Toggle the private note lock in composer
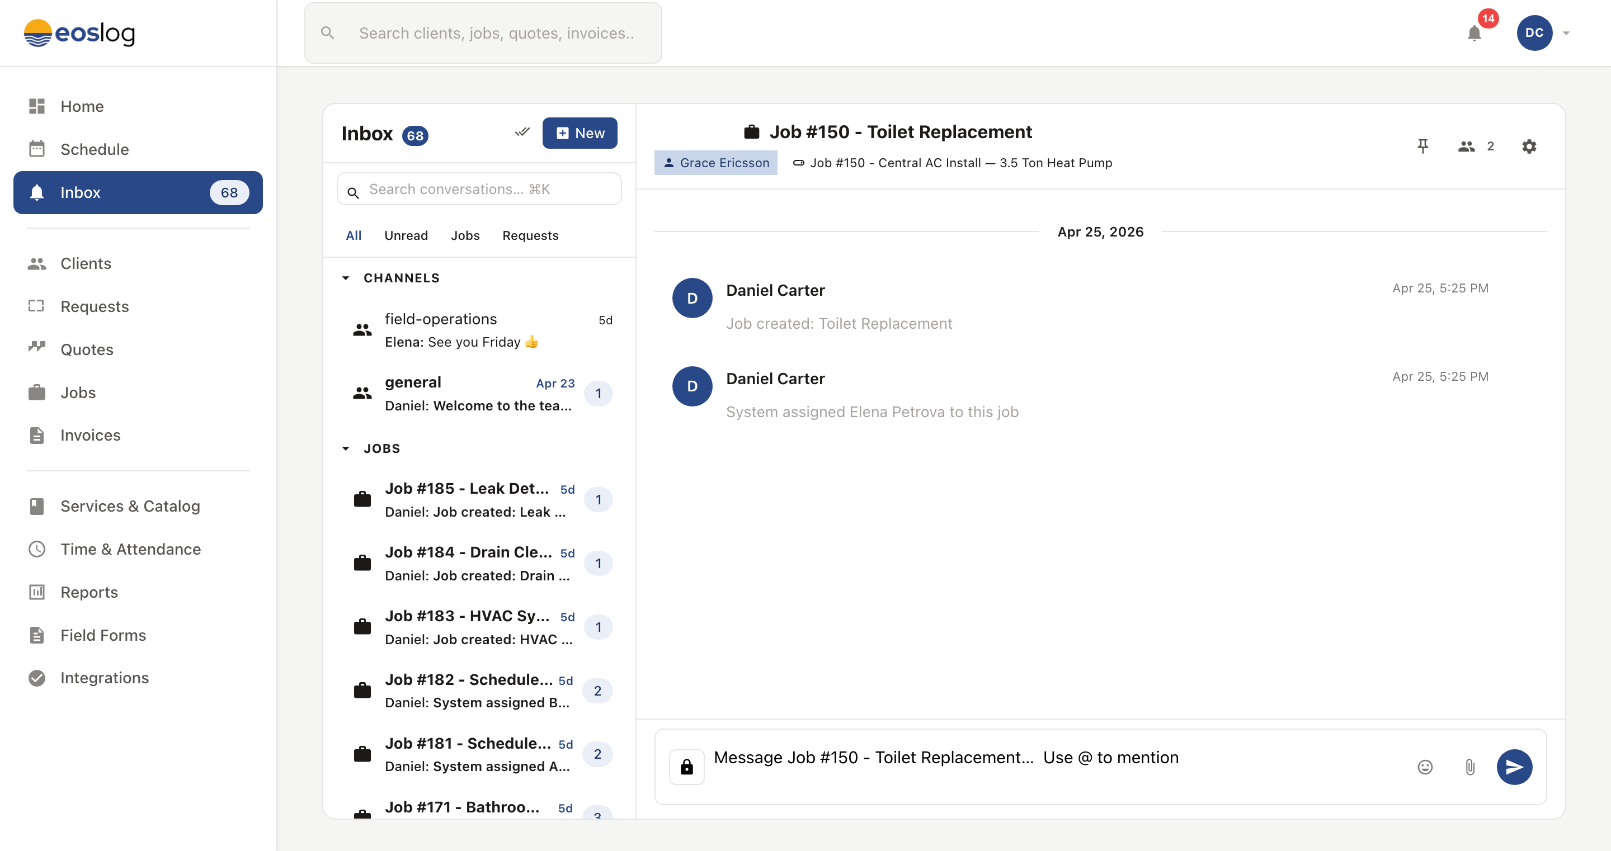 pyautogui.click(x=687, y=767)
